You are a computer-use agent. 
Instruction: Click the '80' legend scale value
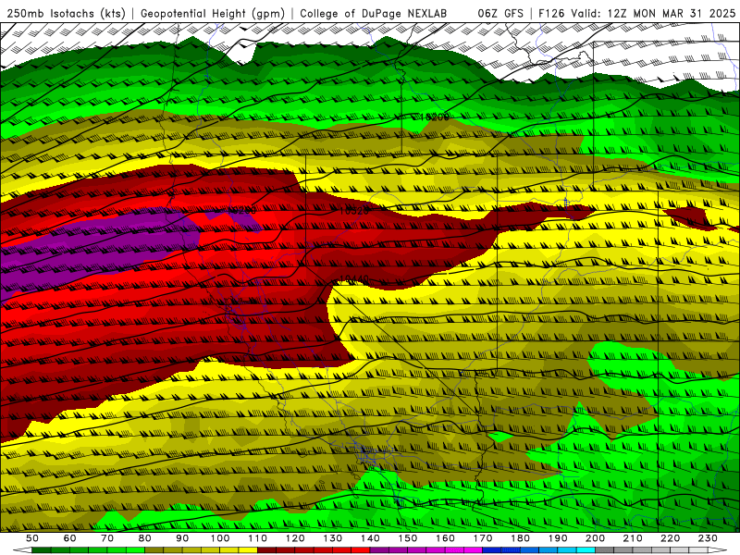[145, 538]
